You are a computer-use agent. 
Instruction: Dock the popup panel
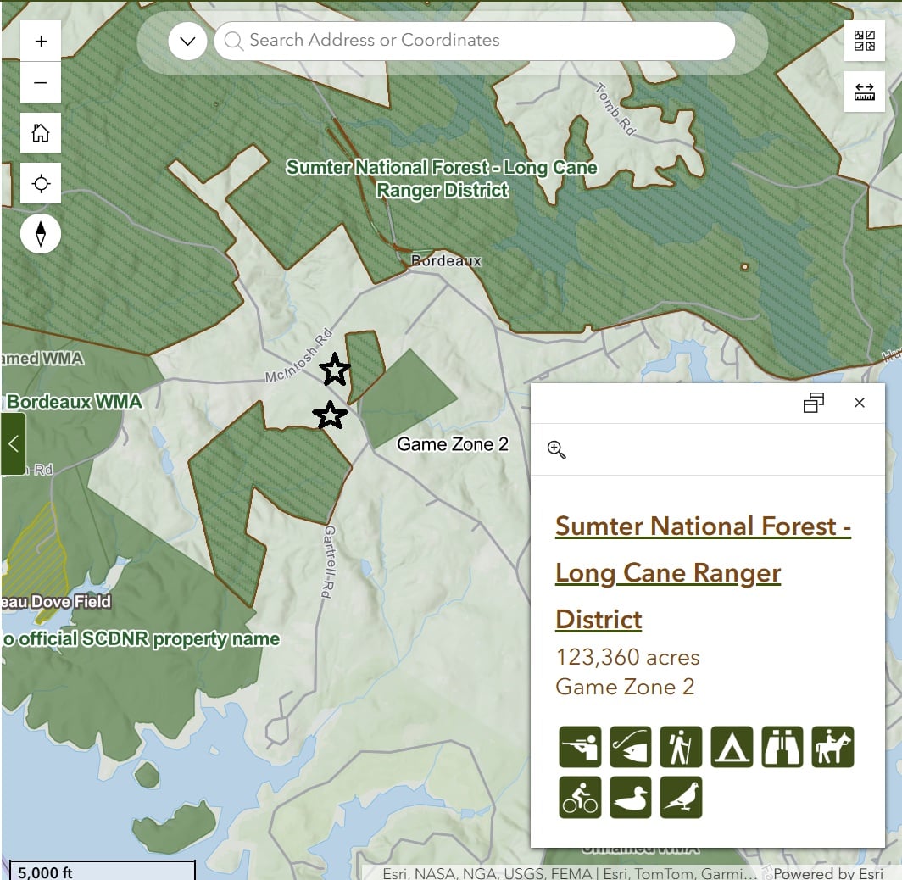click(814, 403)
